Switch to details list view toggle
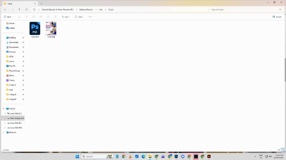 click(279, 150)
